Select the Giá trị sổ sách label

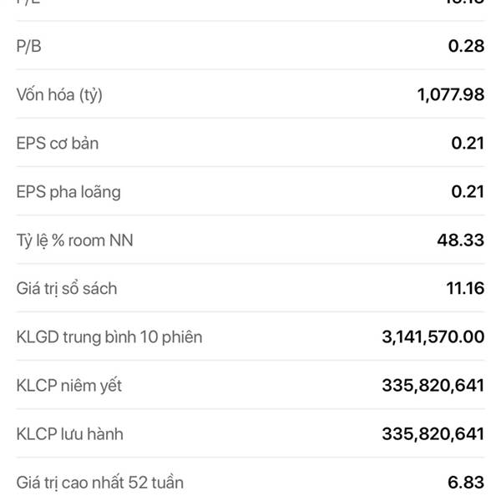(x=67, y=288)
